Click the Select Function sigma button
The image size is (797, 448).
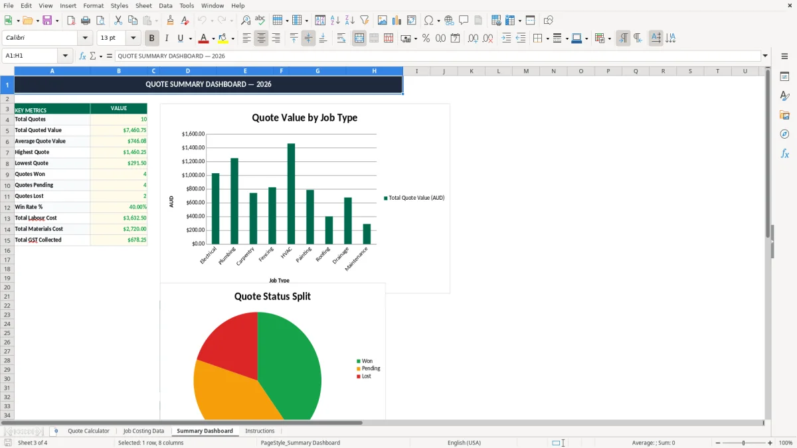click(x=92, y=56)
